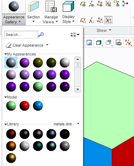
Task: Click the Display Style cube icon
Action: click(x=68, y=6)
